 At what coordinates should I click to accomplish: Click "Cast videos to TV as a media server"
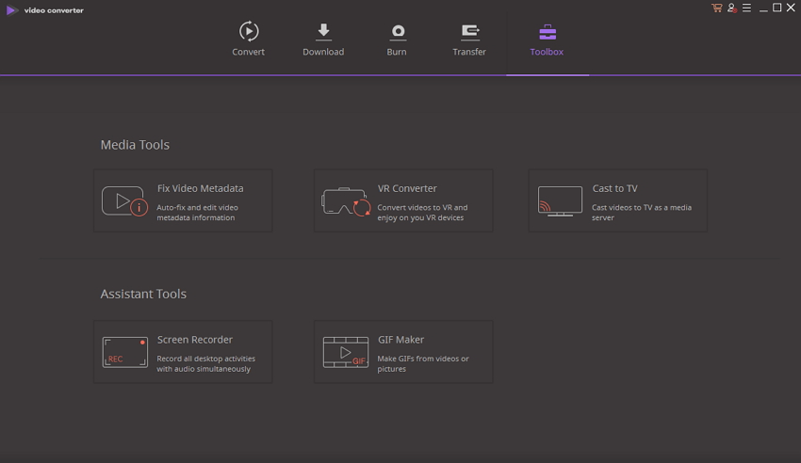click(x=642, y=213)
